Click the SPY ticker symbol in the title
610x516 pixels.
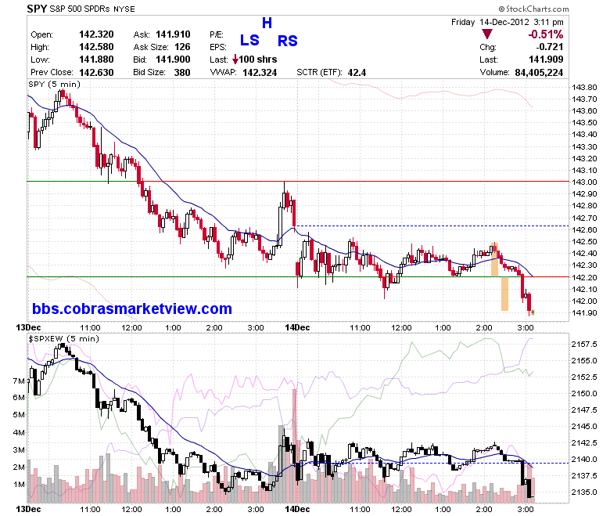[37, 8]
